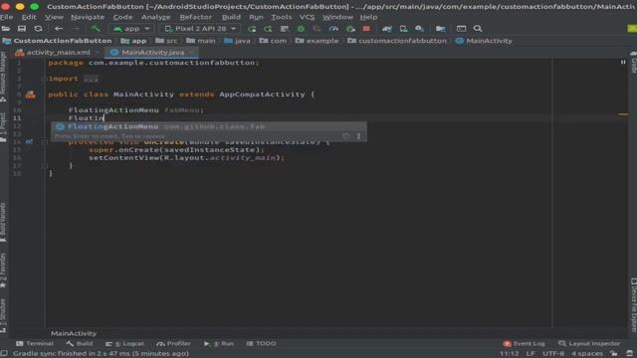
Task: Click the java breadcrumb folder
Action: pos(237,41)
